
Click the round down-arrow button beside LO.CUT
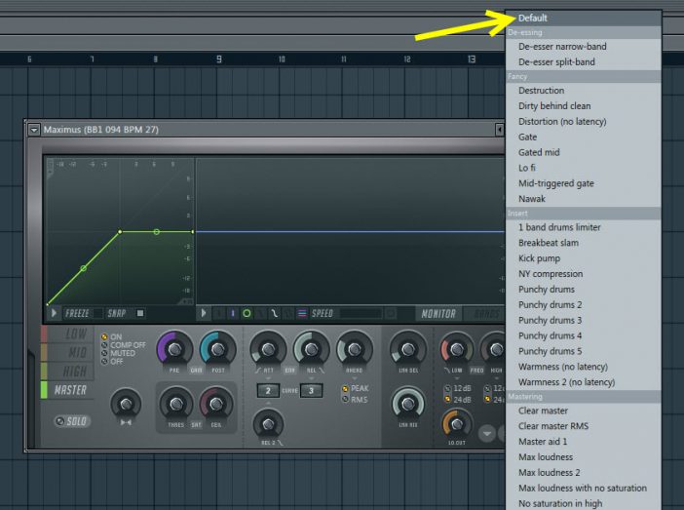pyautogui.click(x=487, y=434)
